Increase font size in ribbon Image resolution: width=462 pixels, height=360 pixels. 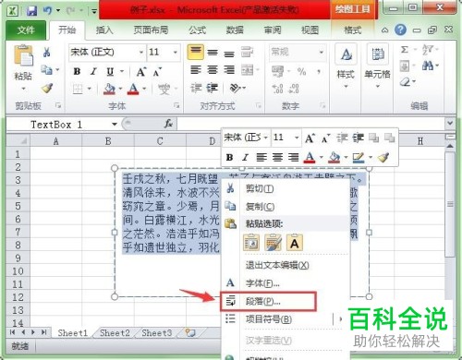click(141, 72)
